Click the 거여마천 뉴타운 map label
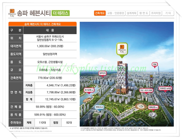 (x=165, y=89)
